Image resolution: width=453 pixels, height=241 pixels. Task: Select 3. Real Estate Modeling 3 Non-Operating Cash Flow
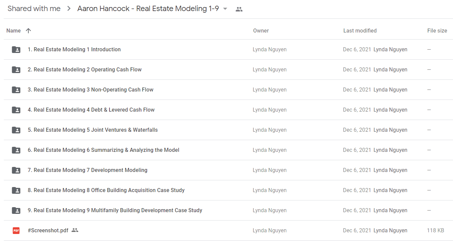click(91, 89)
